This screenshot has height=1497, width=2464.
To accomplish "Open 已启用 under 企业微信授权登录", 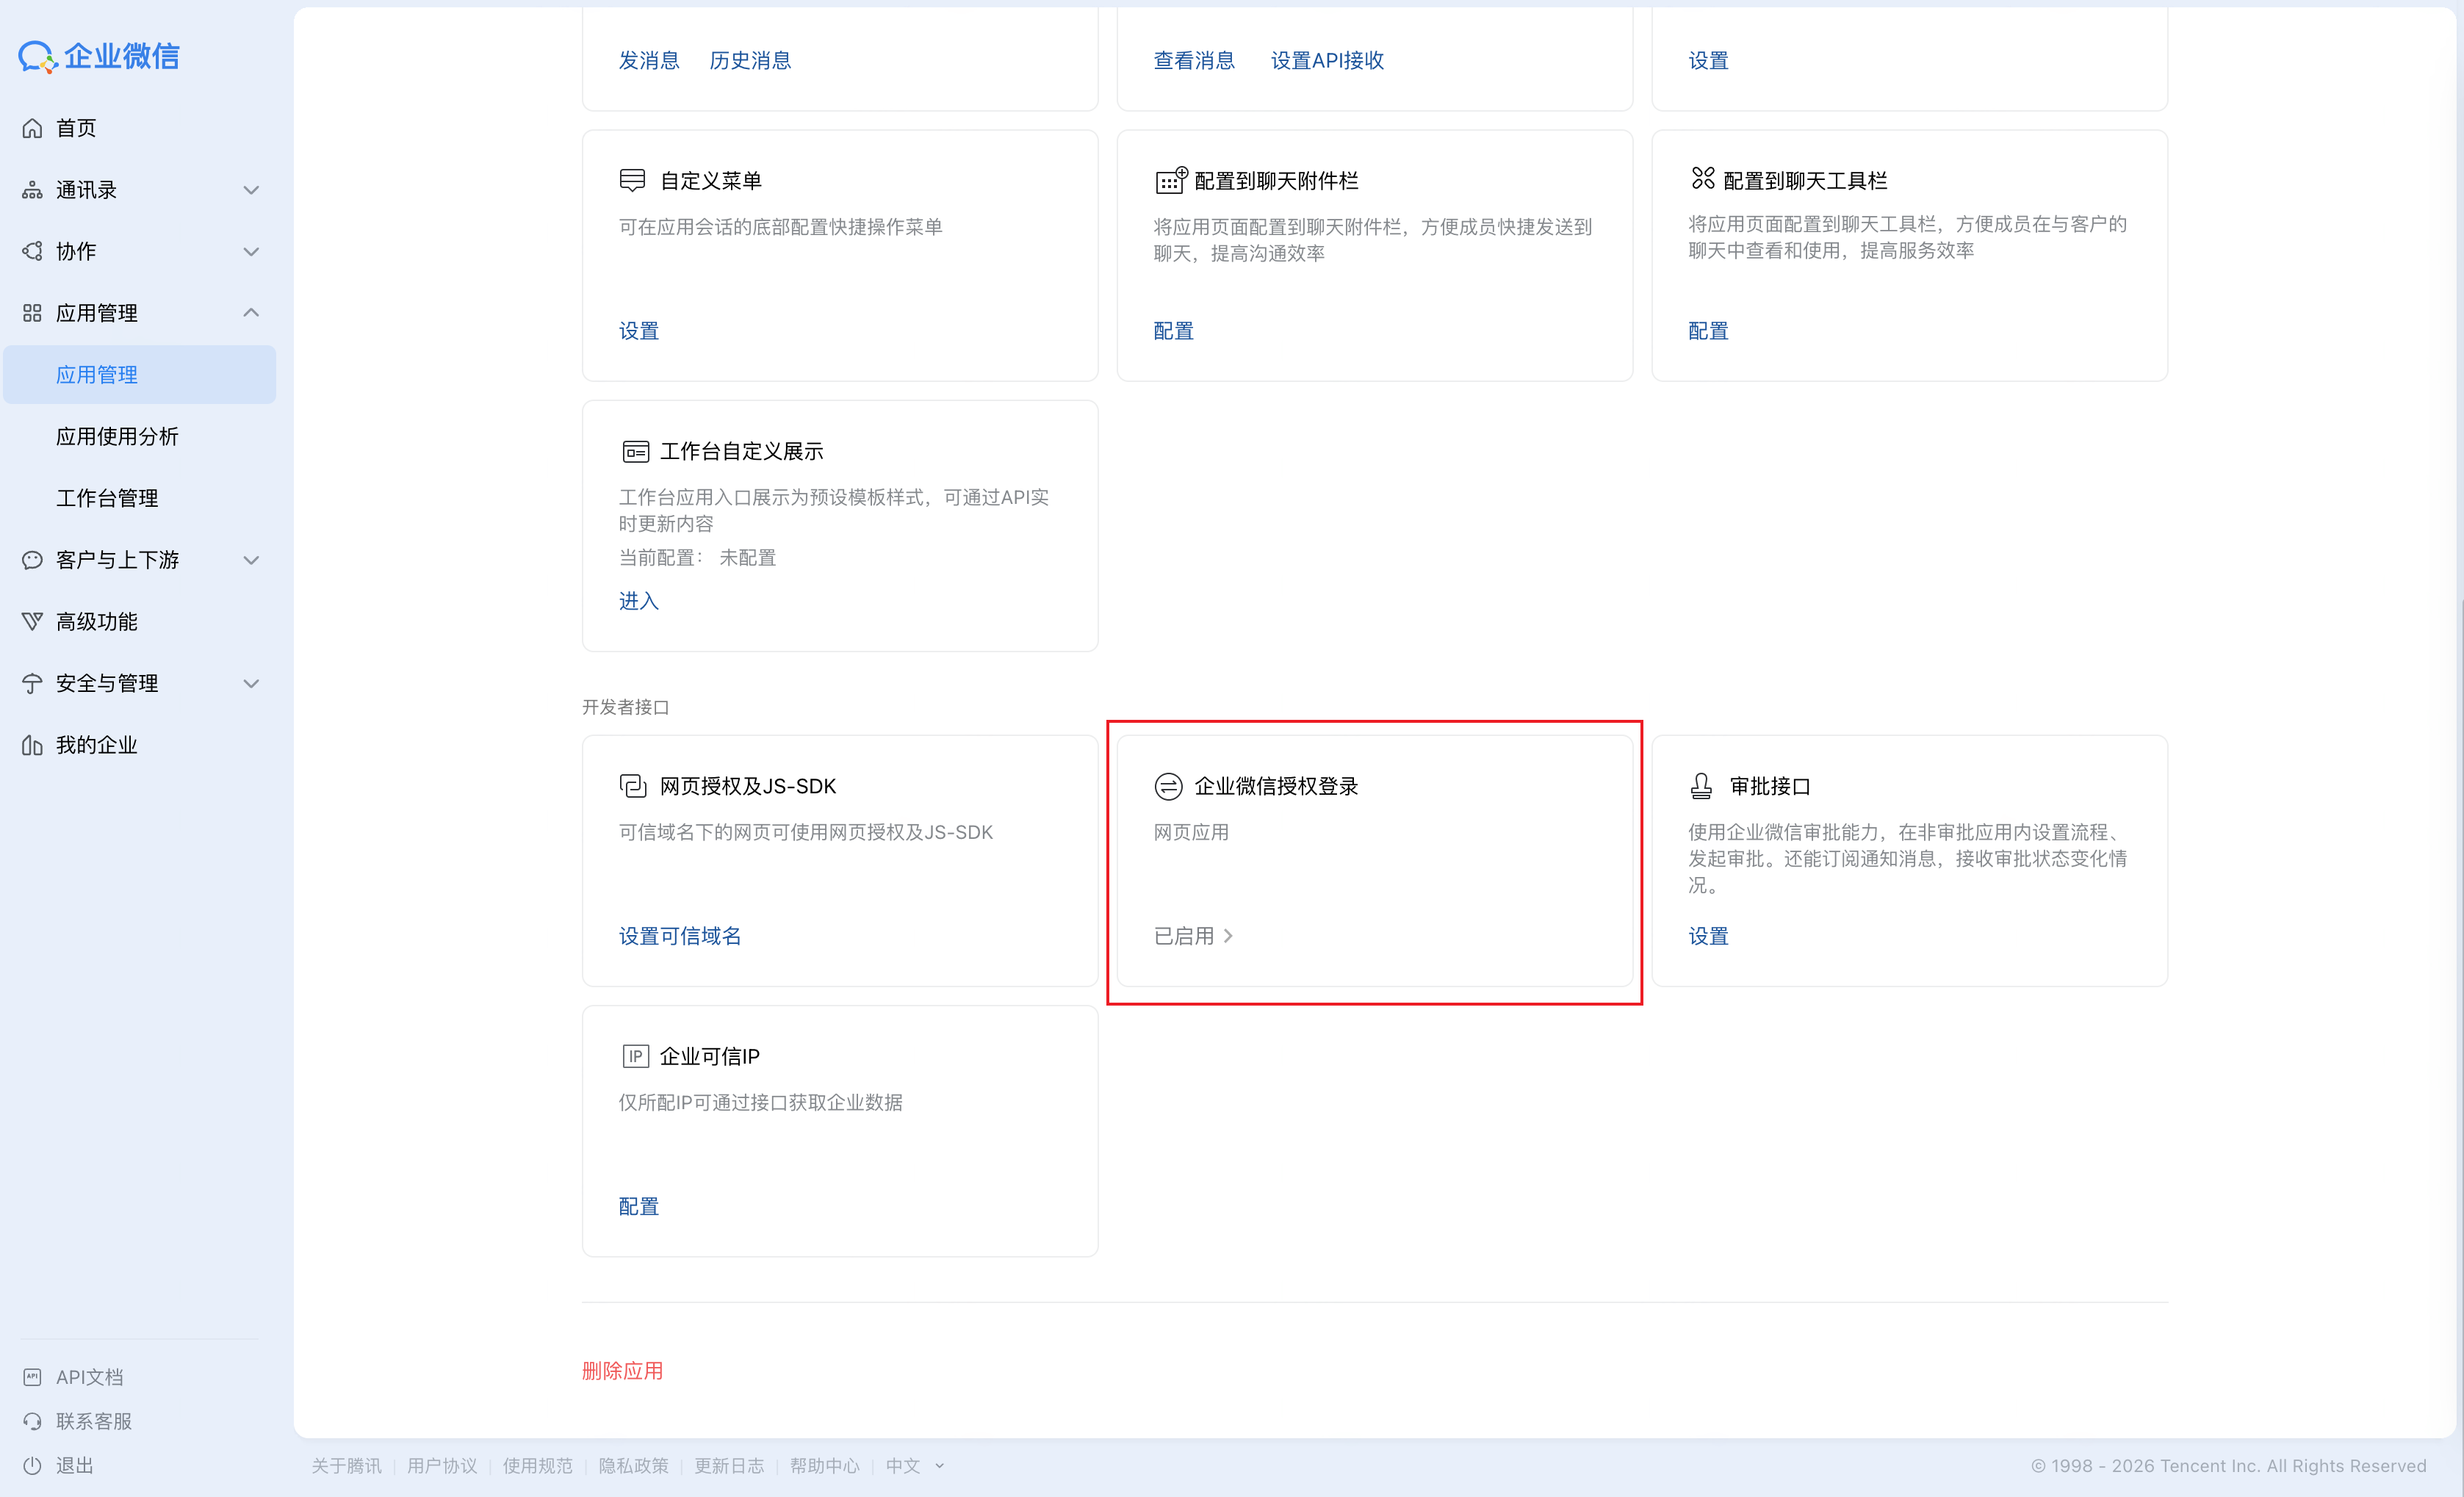I will (x=1193, y=936).
